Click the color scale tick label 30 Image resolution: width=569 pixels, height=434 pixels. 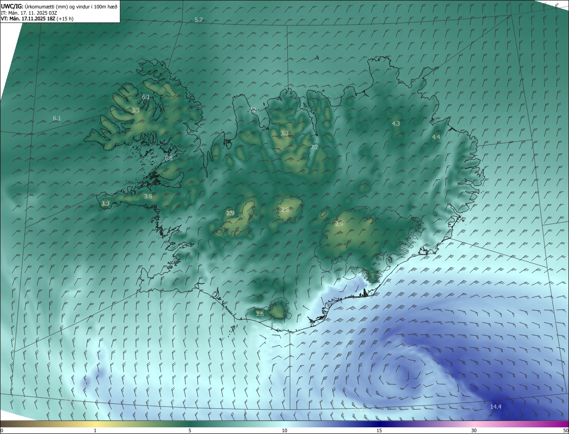point(474,430)
